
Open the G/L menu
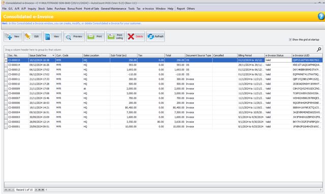click(x=11, y=9)
